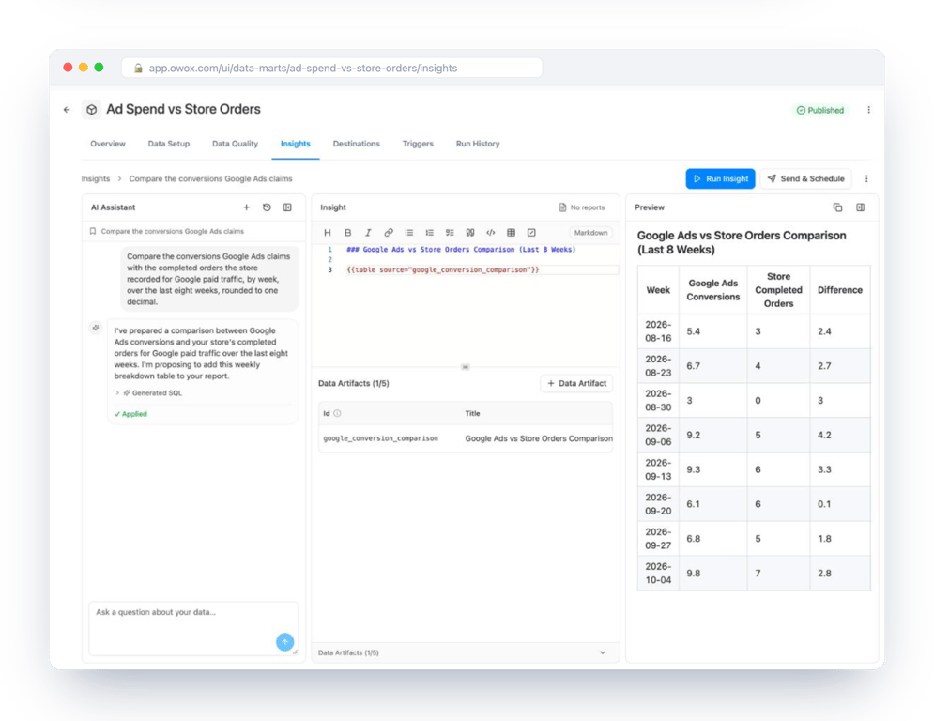This screenshot has height=721, width=934.
Task: Open the insight actions three-dot menu
Action: 866,178
